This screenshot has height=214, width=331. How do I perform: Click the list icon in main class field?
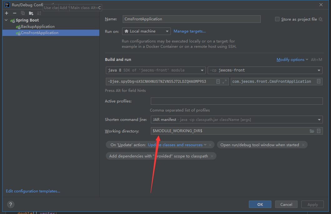319,82
